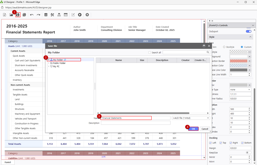Toggle the DoExport switch
Image resolution: width=257 pixels, height=165 pixels.
point(248,31)
